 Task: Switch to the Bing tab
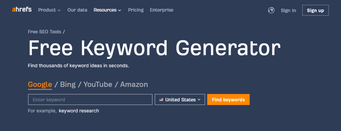(68, 85)
